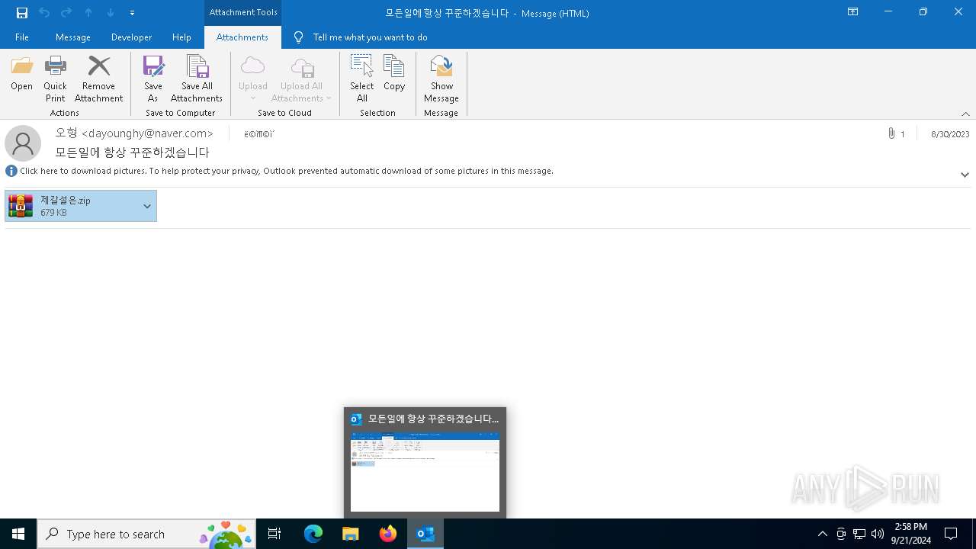Click the Upload cloud button
This screenshot has height=549, width=976.
(x=252, y=79)
